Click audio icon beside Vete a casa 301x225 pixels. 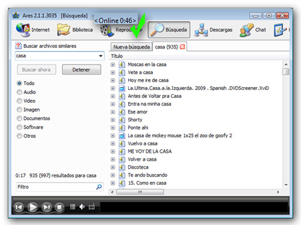pos(122,73)
